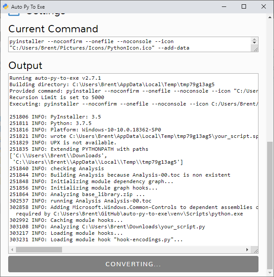Click Output log left scroll arrow
Screen dimensions: 274x277
[12, 249]
